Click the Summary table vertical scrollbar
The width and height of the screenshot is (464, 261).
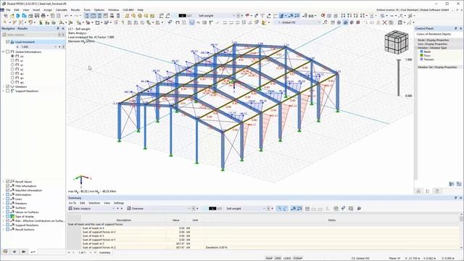point(461,231)
